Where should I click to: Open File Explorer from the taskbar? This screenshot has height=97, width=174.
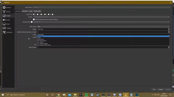click(75, 95)
